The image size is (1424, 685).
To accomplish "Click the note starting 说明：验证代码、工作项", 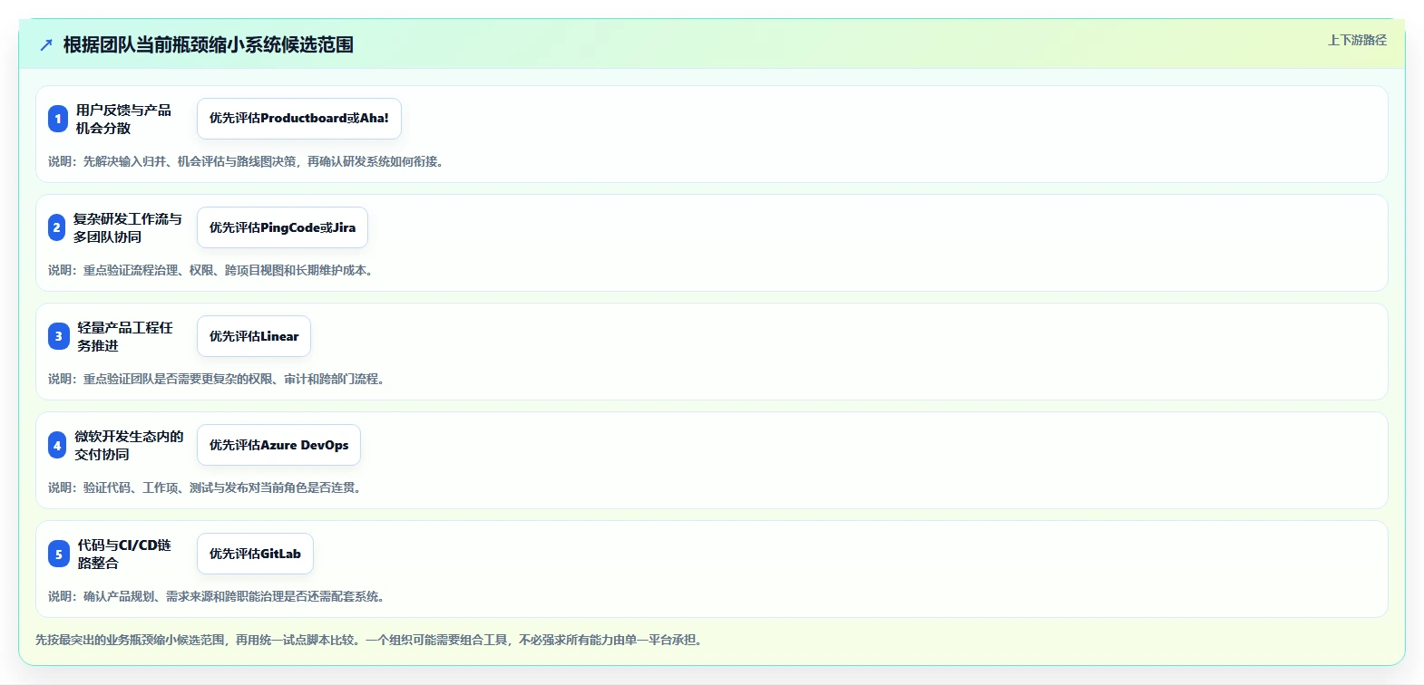I will pyautogui.click(x=207, y=487).
